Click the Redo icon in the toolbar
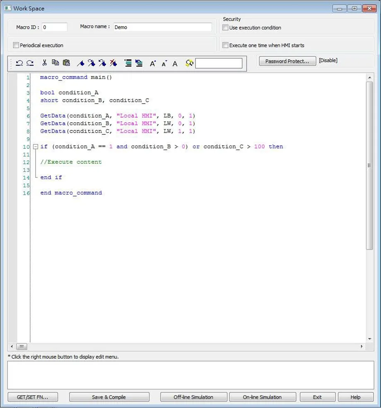Image resolution: width=381 pixels, height=408 pixels. (x=30, y=63)
